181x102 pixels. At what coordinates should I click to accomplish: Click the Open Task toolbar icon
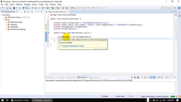(x=75, y=8)
